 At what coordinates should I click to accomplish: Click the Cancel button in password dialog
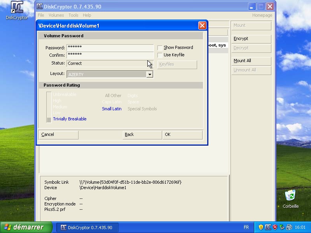[59, 135]
